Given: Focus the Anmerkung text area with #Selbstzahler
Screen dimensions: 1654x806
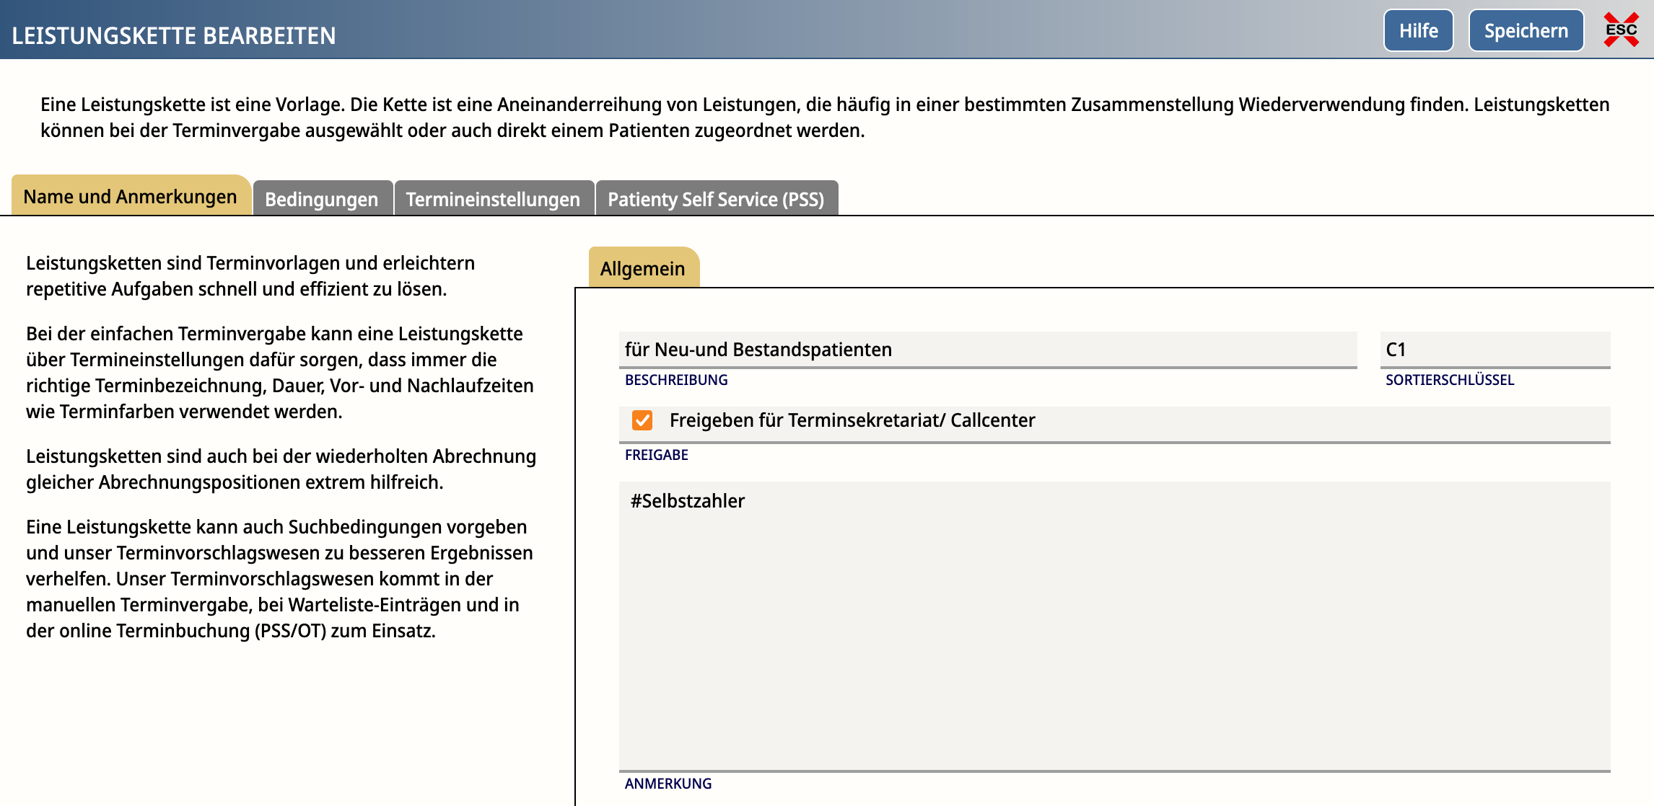Looking at the screenshot, I should [x=1114, y=626].
